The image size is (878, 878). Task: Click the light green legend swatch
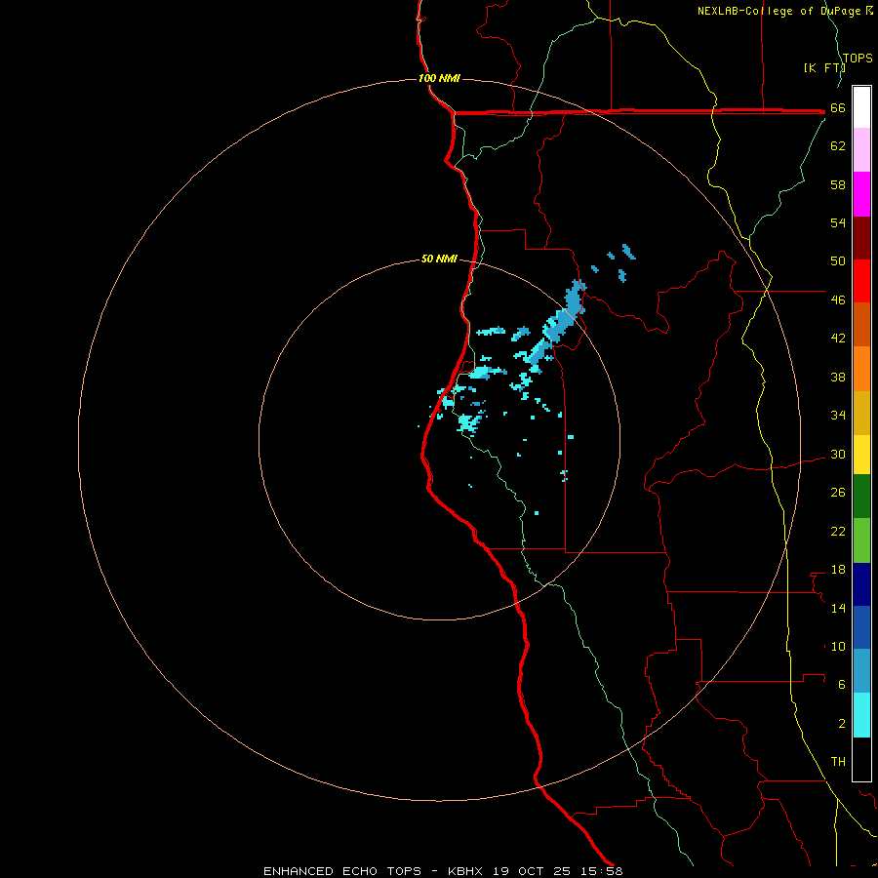[x=861, y=540]
